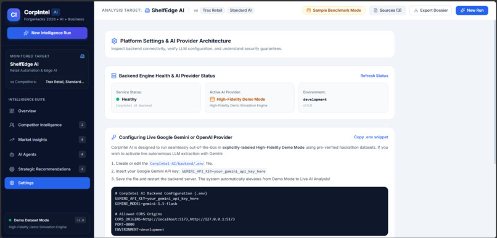Click the document icon in Sources button

[x=376, y=10]
